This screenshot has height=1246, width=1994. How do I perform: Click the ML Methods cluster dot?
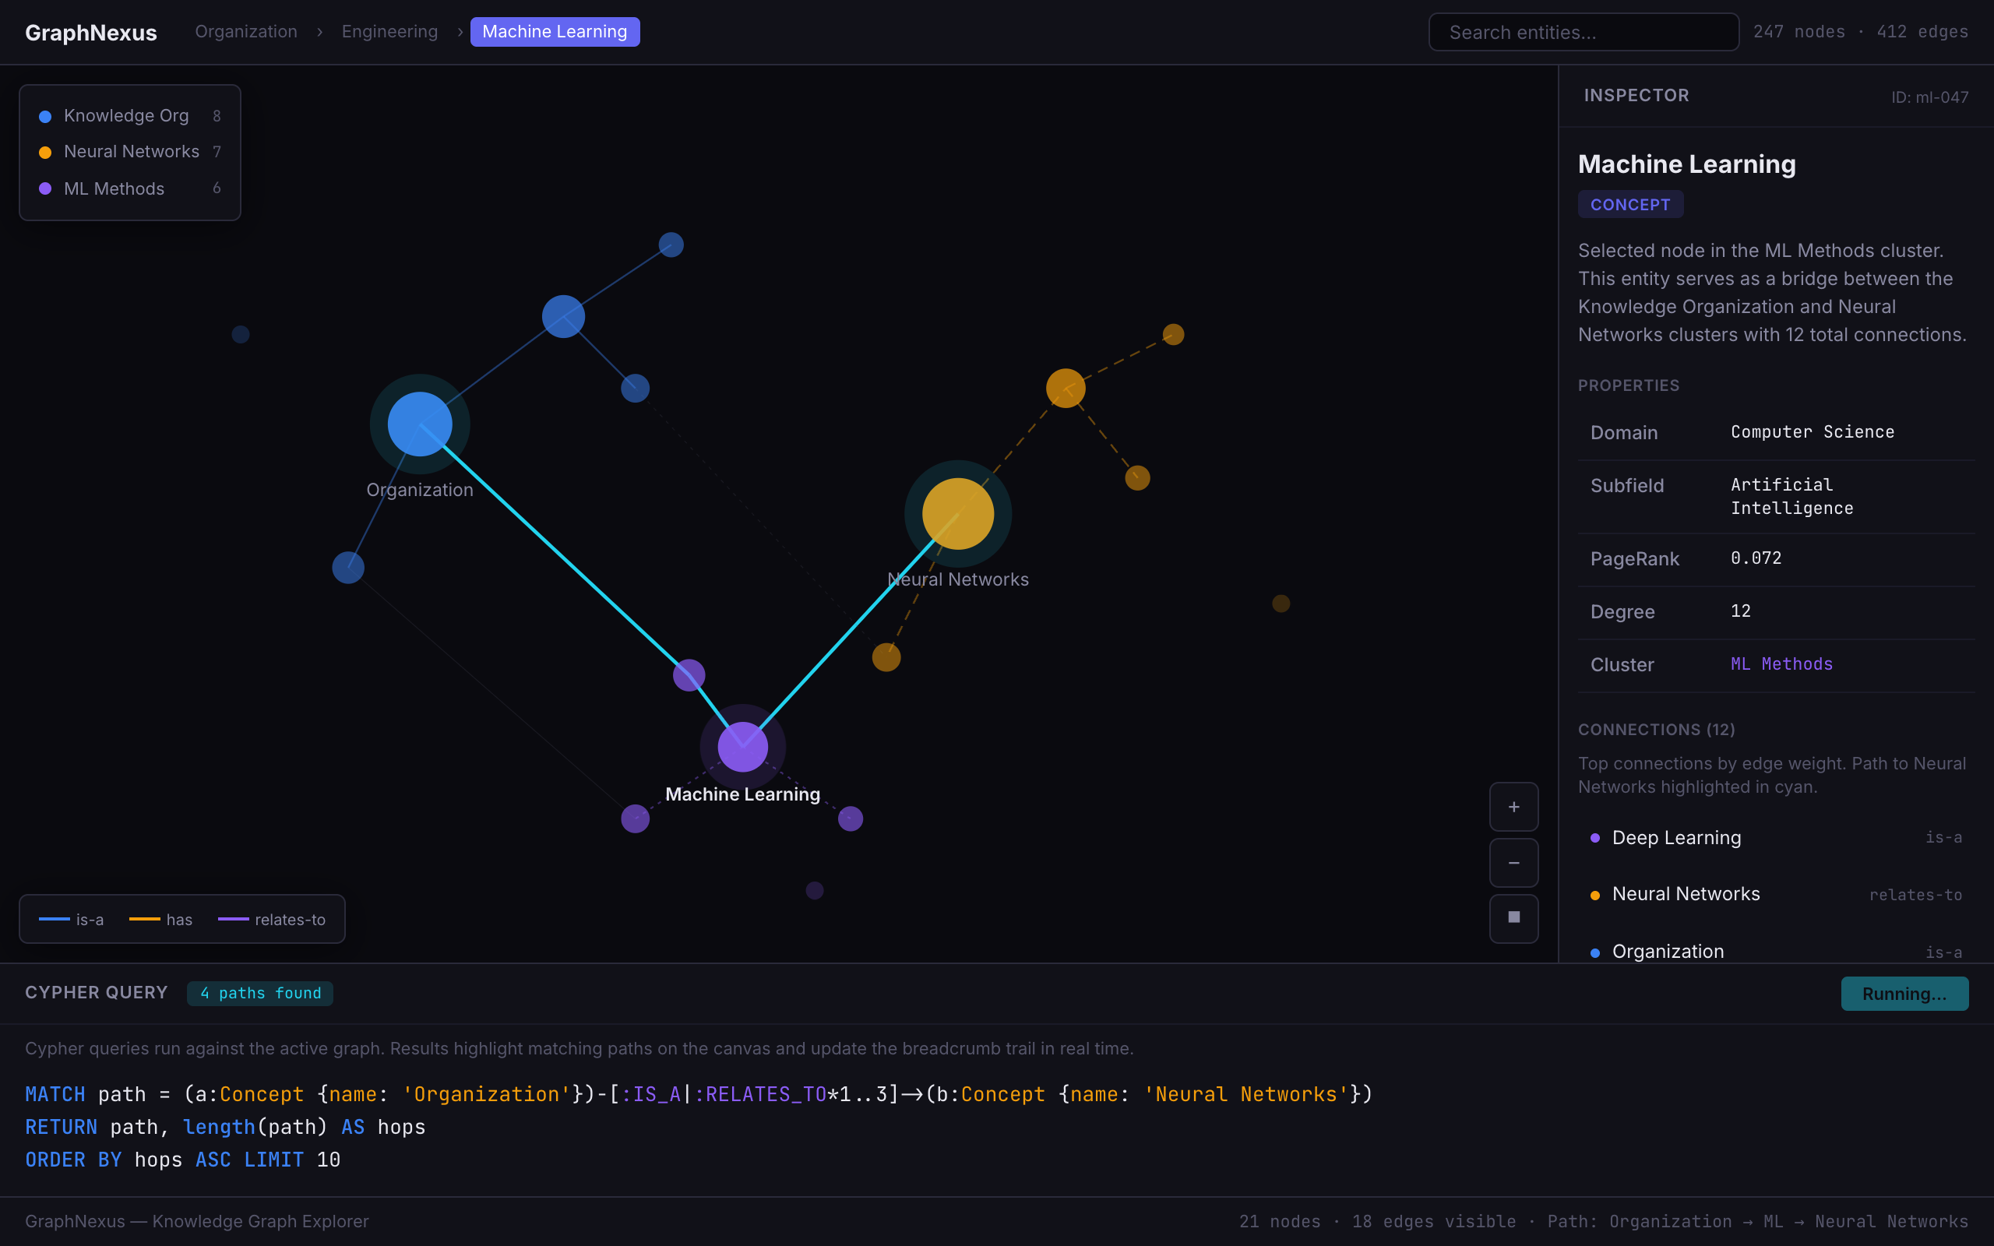point(45,188)
